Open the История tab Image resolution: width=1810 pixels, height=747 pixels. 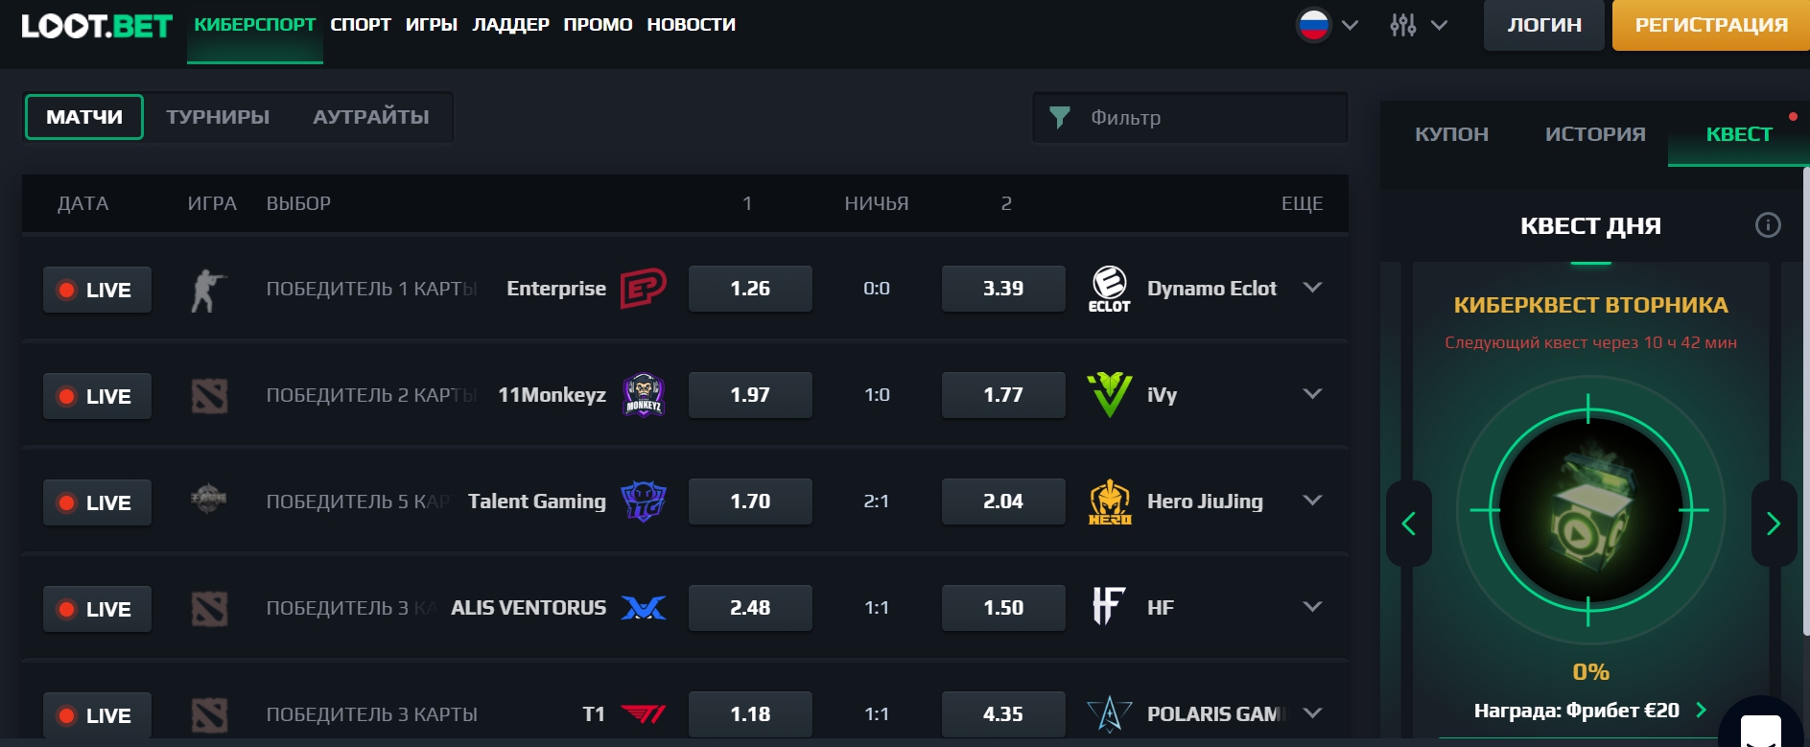pos(1595,134)
